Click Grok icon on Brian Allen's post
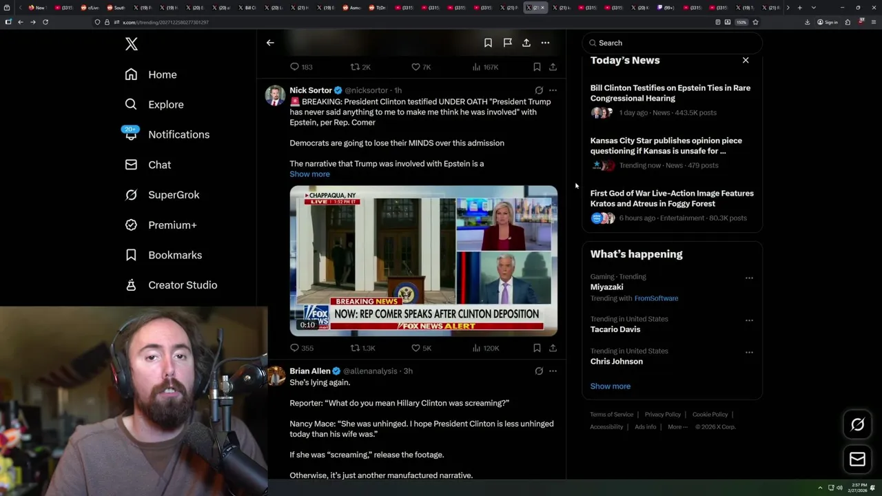The width and height of the screenshot is (882, 496). click(x=539, y=371)
